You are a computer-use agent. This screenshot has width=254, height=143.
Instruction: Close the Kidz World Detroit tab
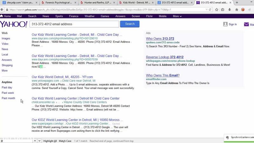point(153,3)
